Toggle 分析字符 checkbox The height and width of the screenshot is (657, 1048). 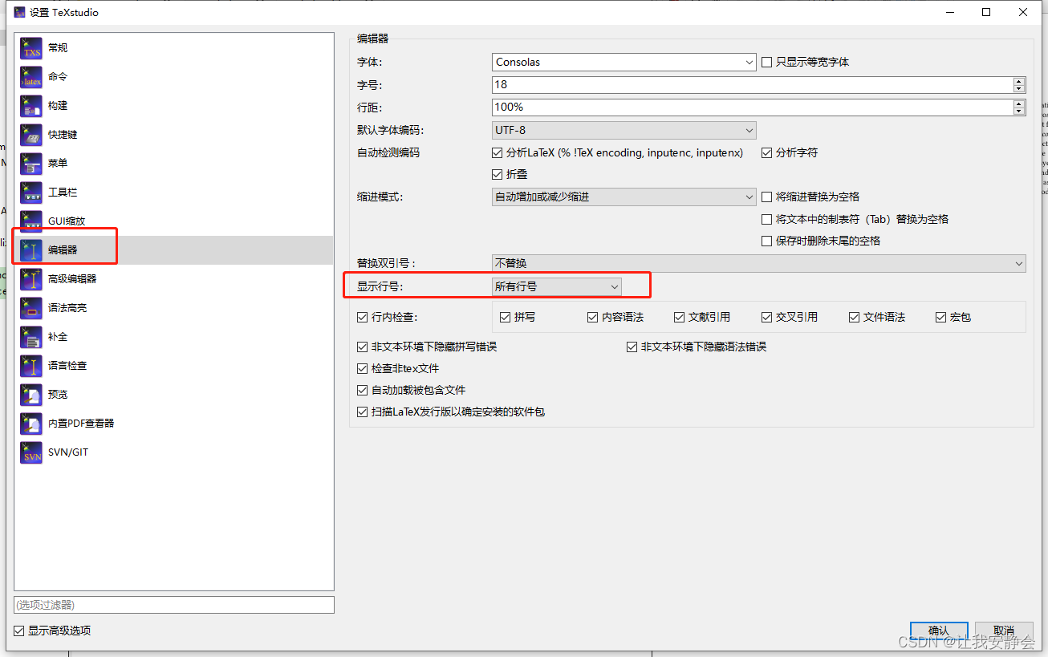pos(766,152)
